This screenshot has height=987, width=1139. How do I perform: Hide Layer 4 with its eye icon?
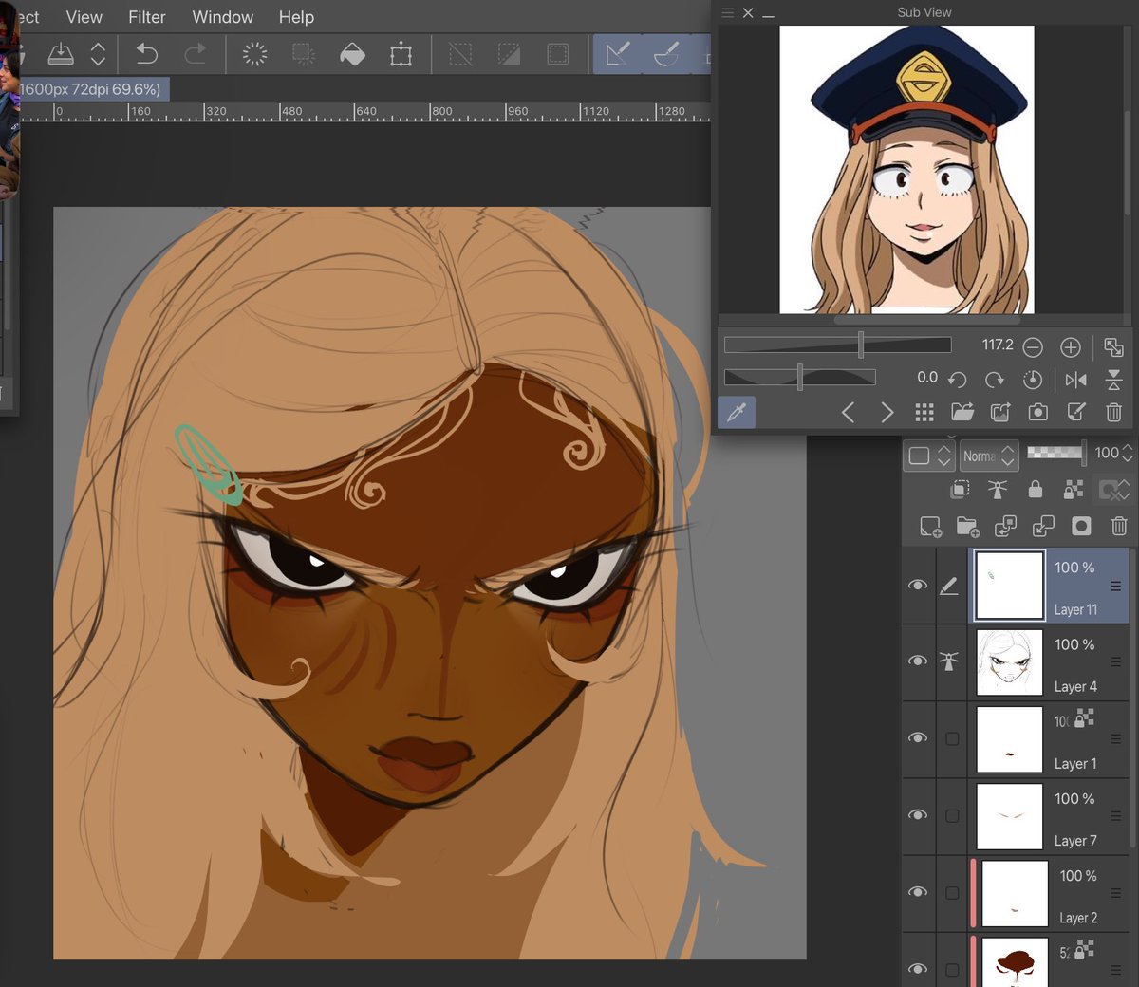click(x=918, y=661)
